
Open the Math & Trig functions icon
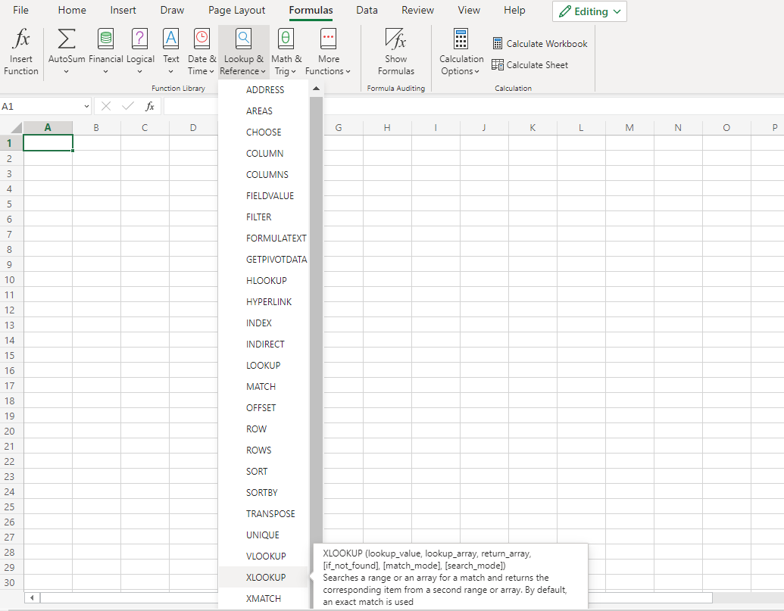[286, 40]
